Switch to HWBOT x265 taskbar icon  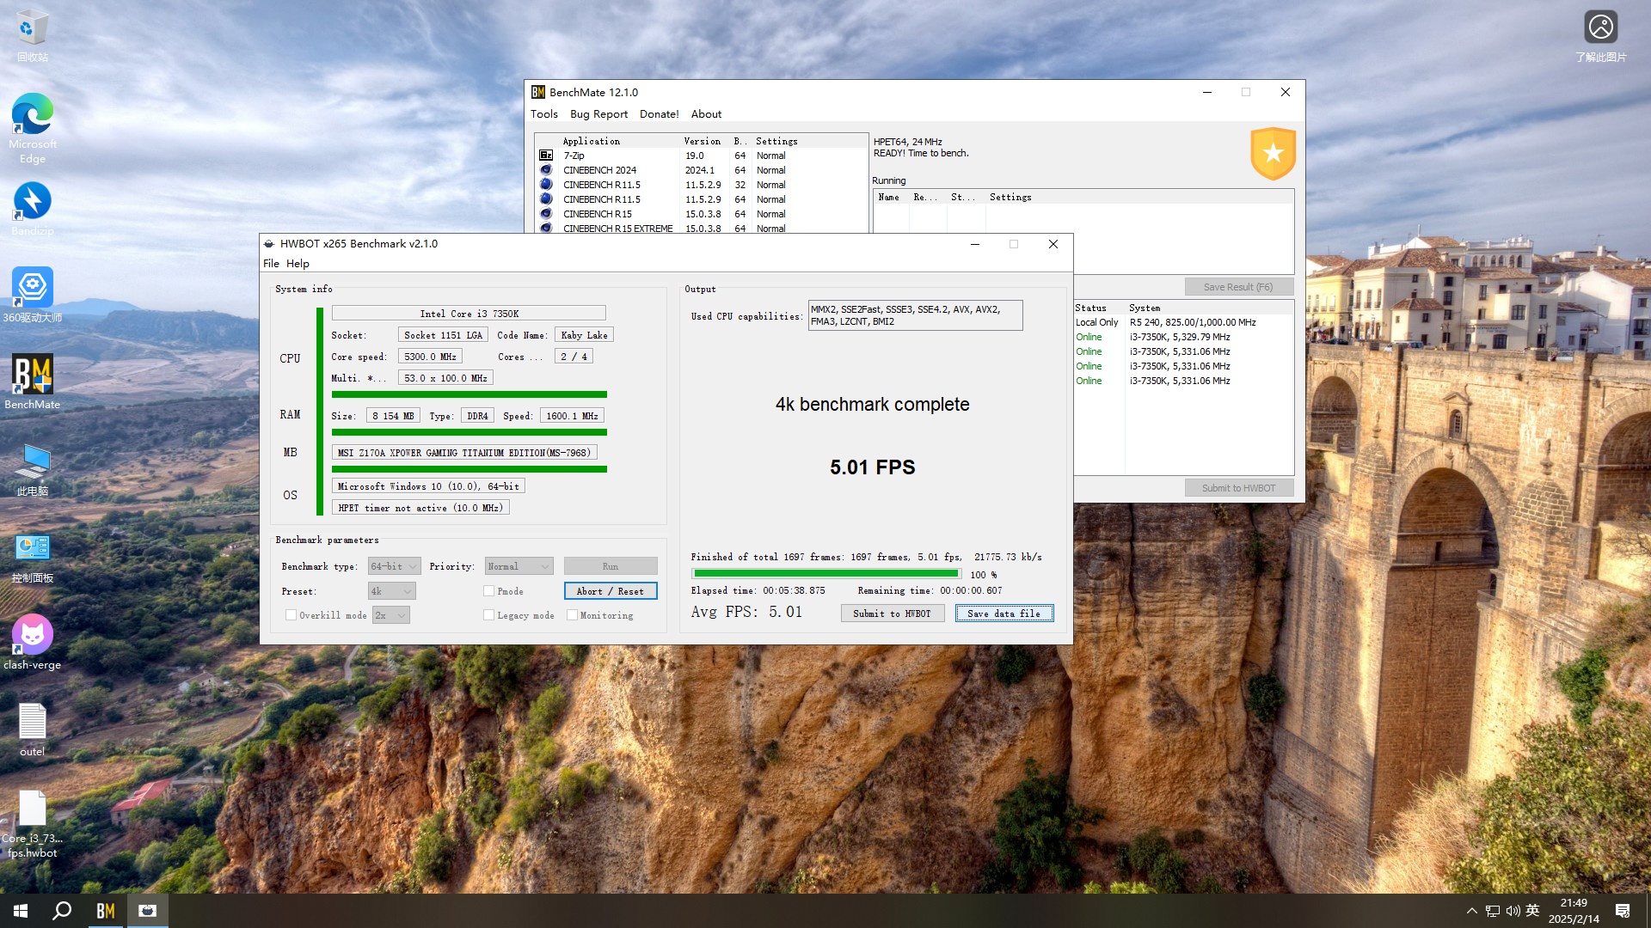point(148,911)
